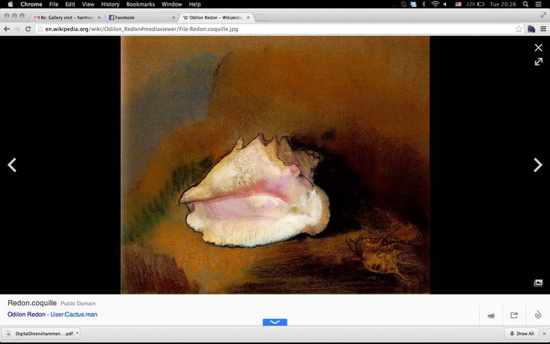Viewport: 550px width, 344px height.
Task: Click the browser forward arrow
Action: coord(17,29)
